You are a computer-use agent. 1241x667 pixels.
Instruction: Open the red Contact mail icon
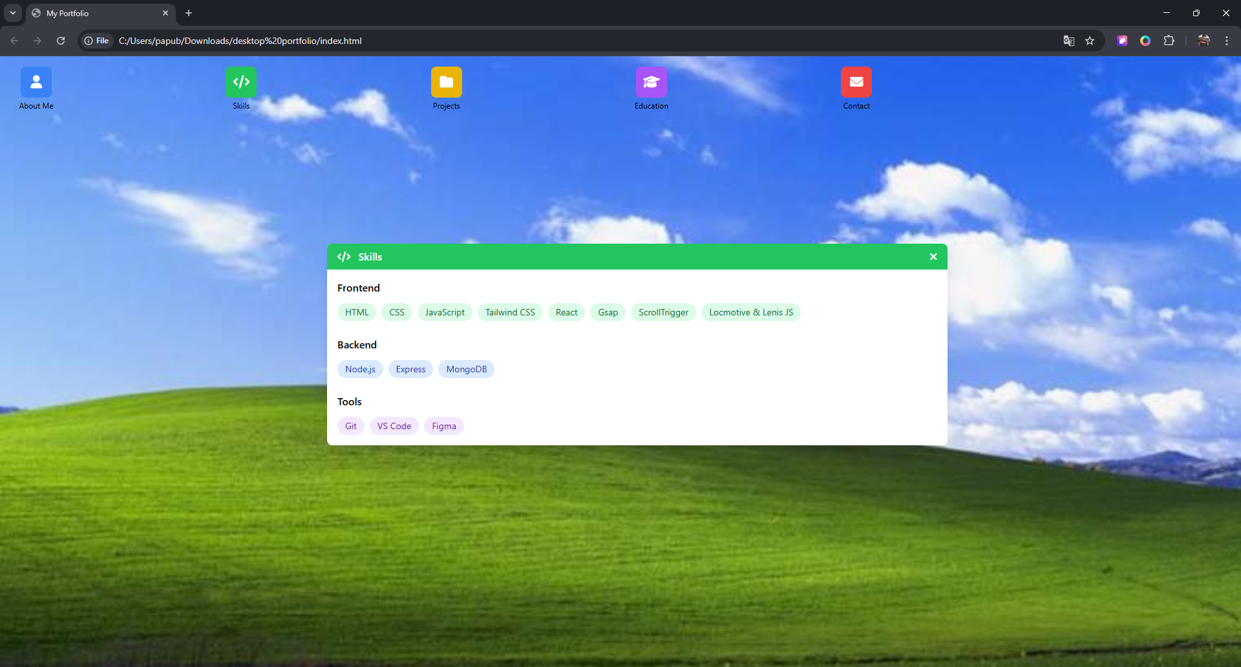coord(856,83)
